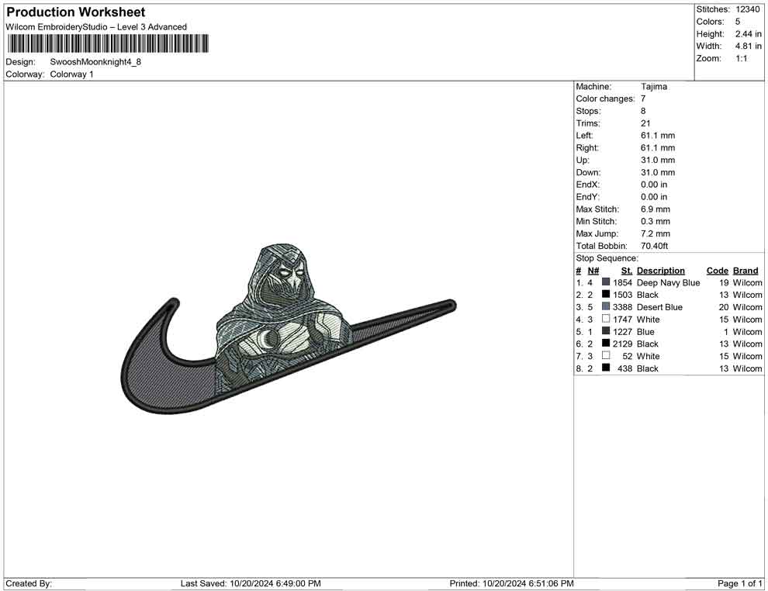
Task: Click the 'Brand' column header
Action: point(746,270)
